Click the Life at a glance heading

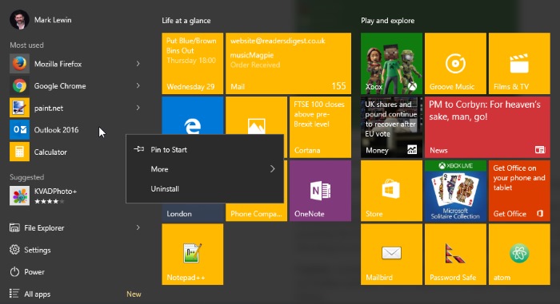point(186,21)
